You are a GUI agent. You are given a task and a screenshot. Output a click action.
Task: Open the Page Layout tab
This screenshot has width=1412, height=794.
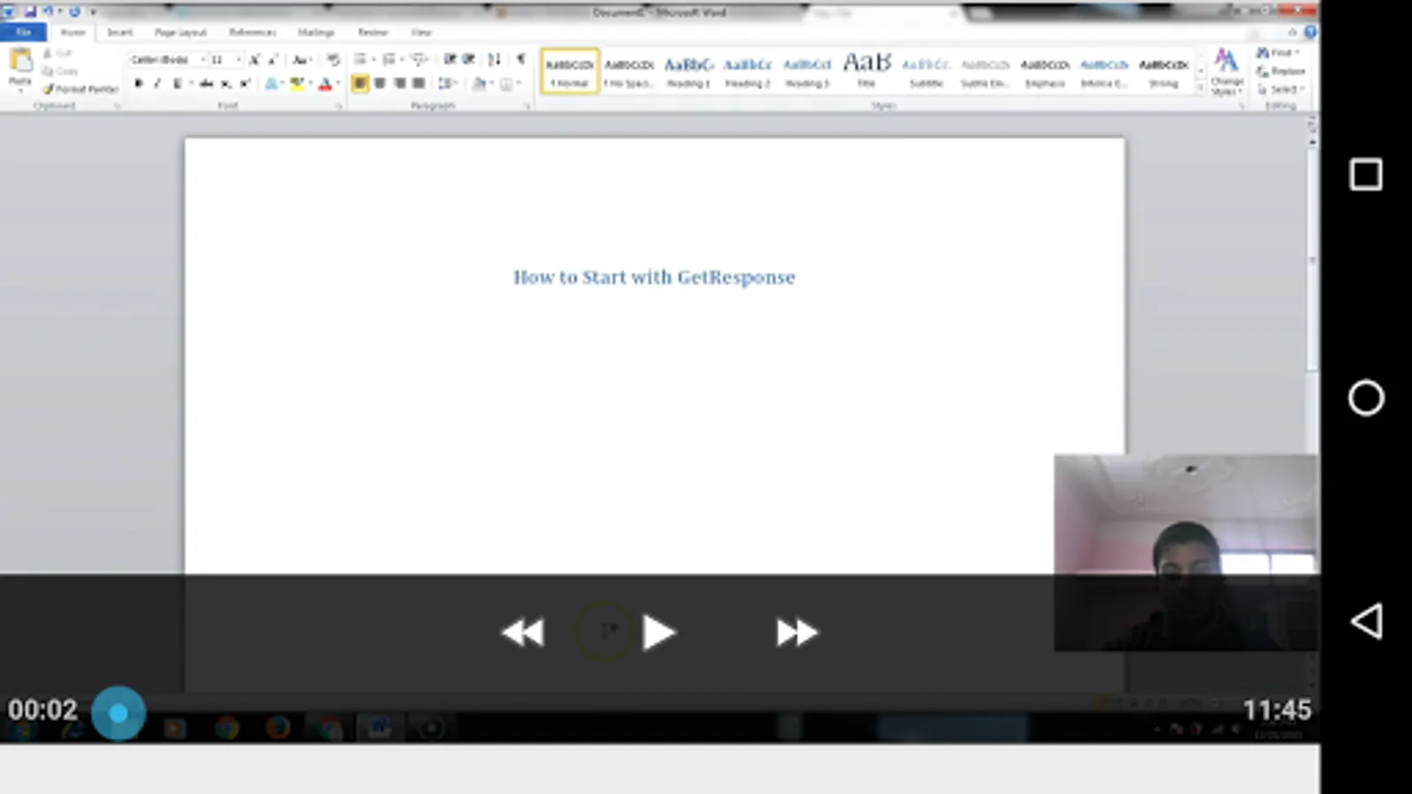tap(180, 32)
